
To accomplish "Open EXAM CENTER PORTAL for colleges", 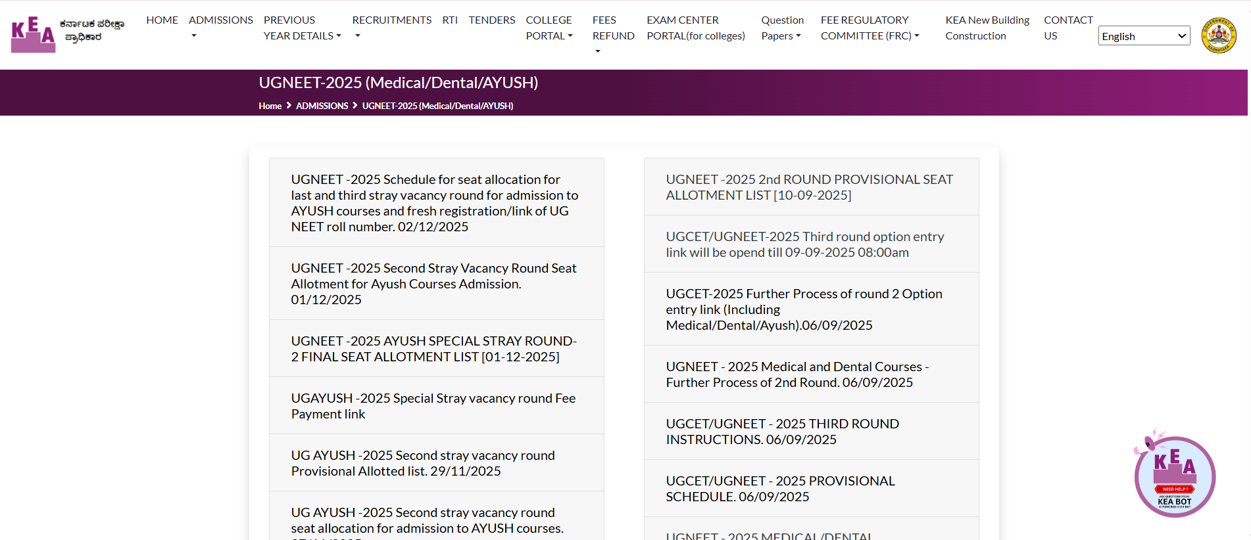I will coord(696,28).
